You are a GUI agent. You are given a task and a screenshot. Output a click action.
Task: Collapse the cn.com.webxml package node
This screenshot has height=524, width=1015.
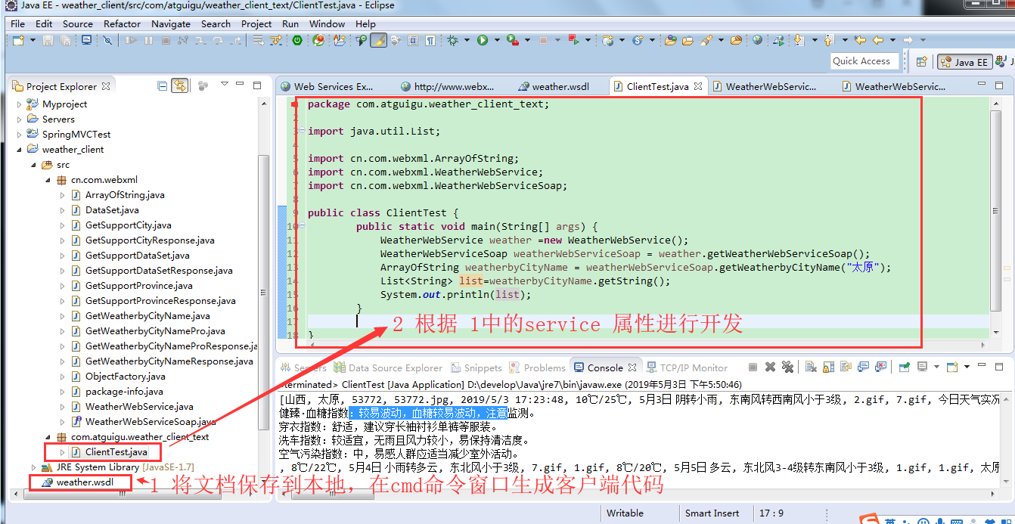(48, 180)
